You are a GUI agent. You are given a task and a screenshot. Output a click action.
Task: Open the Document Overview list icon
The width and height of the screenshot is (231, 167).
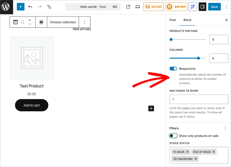(x=49, y=7)
